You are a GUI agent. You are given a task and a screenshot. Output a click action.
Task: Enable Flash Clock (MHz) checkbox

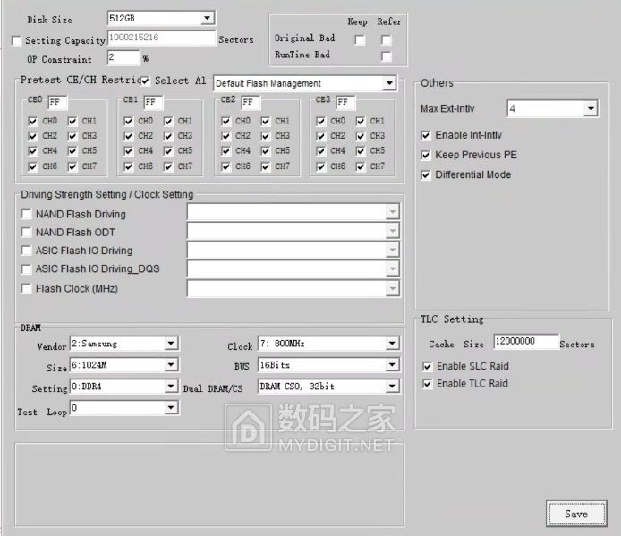[27, 288]
